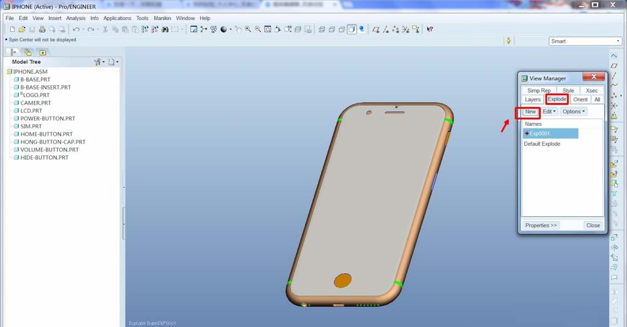Toggle datum planes display icon
The image size is (627, 327).
click(376, 29)
